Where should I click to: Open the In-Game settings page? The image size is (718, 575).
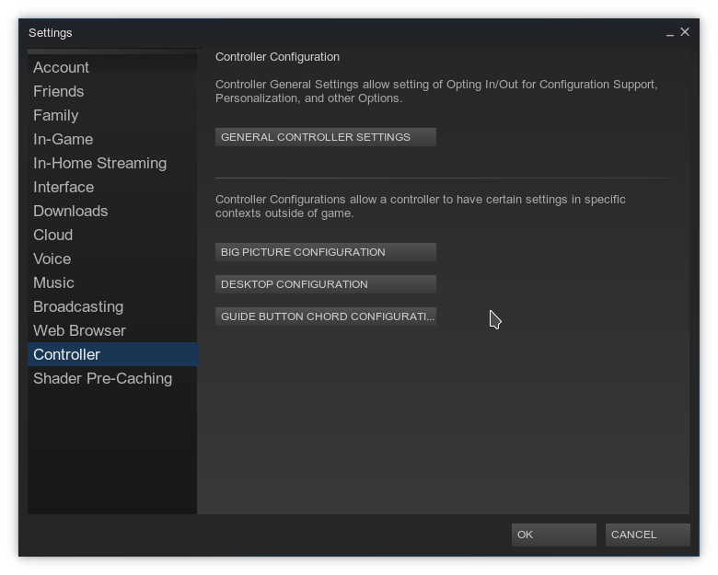click(63, 140)
